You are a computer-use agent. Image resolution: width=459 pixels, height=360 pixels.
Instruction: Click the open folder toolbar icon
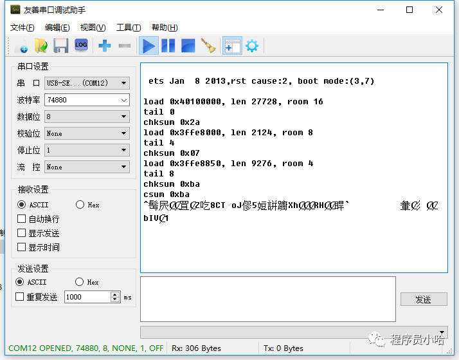(x=40, y=46)
